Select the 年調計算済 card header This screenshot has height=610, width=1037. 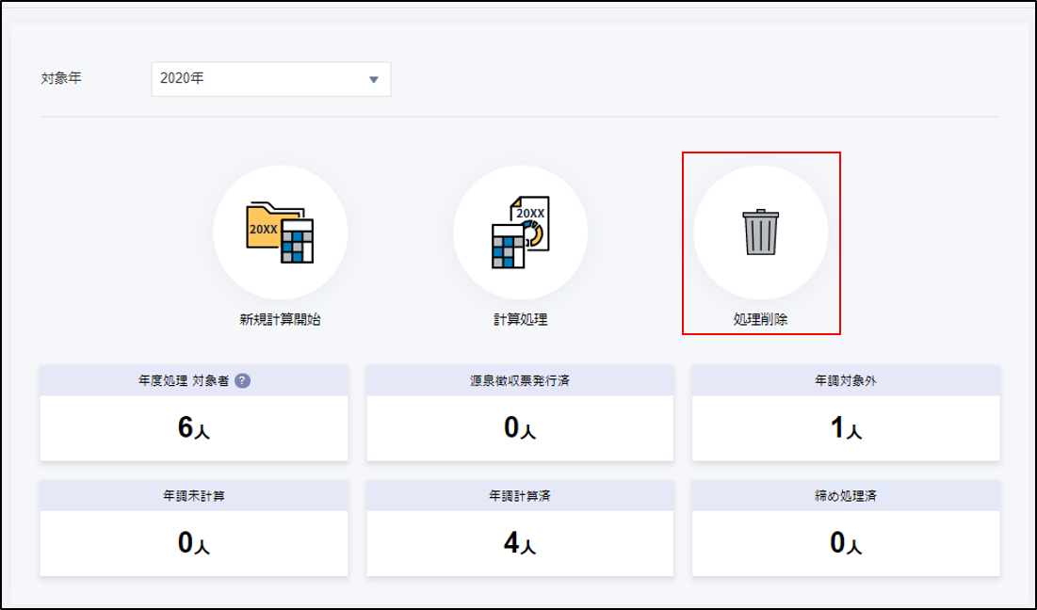coord(520,496)
